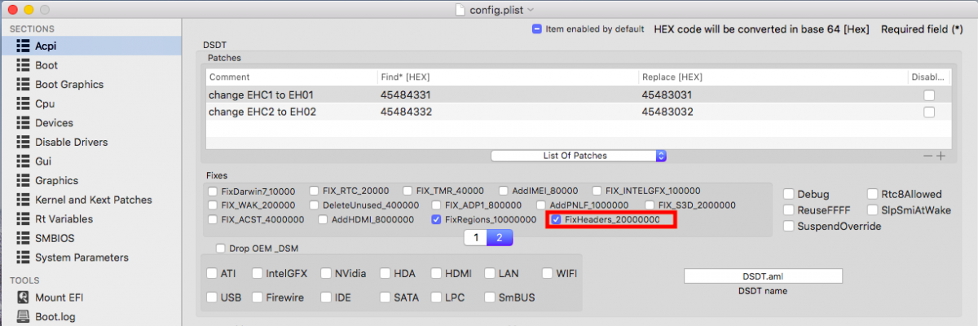Select the Kernel and Kext Patches icon

[23, 200]
